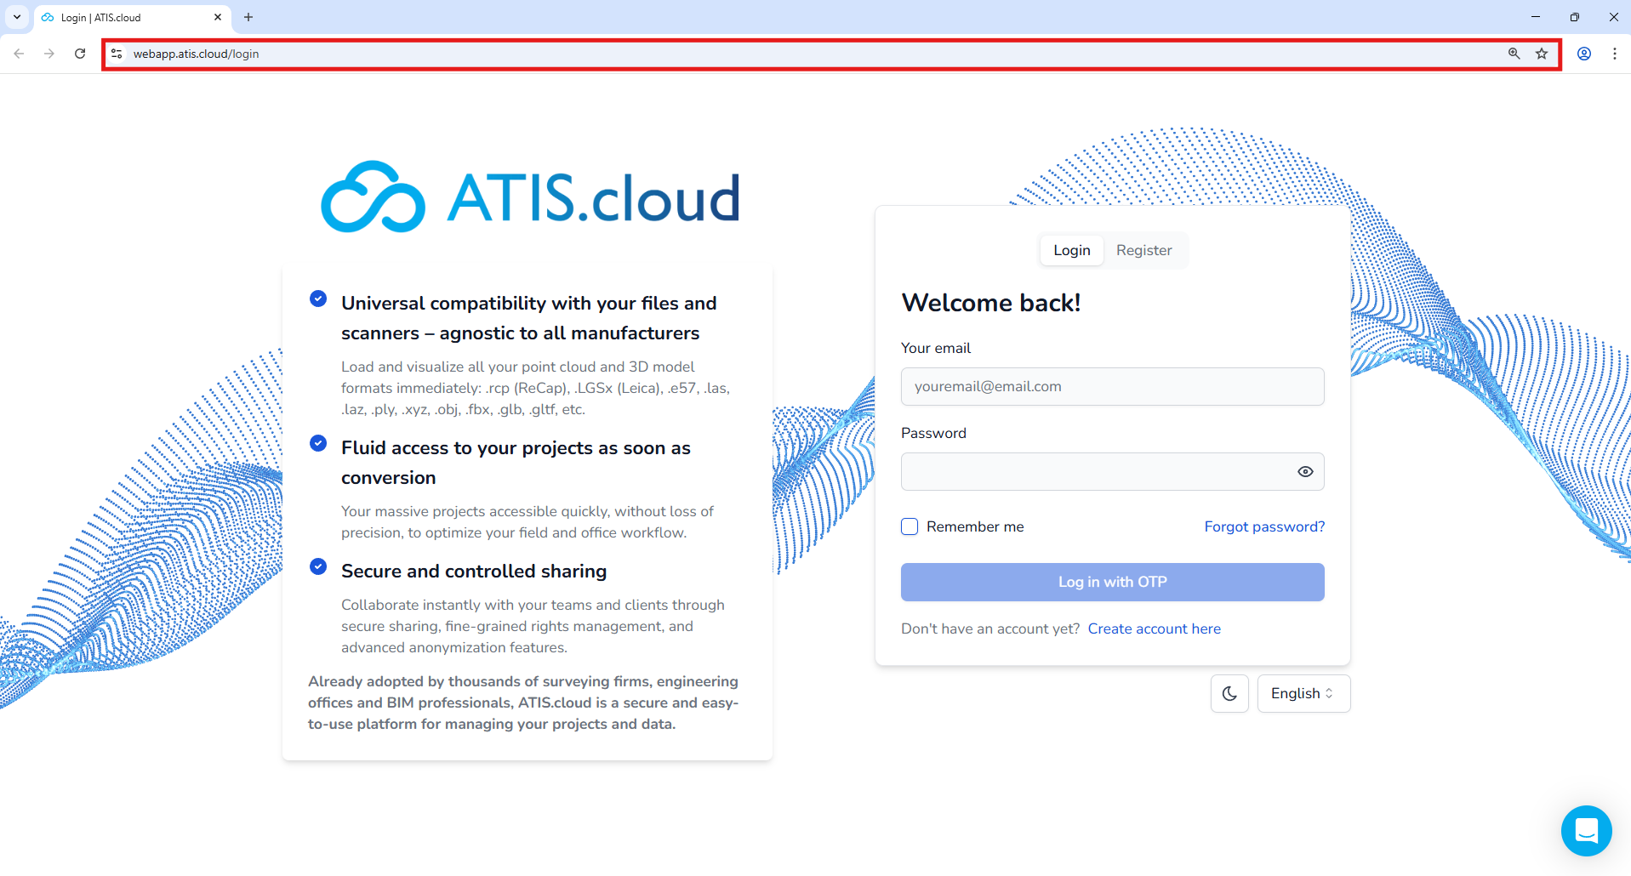1631x876 pixels.
Task: Open the browser zoom magnifier icon
Action: 1514,54
